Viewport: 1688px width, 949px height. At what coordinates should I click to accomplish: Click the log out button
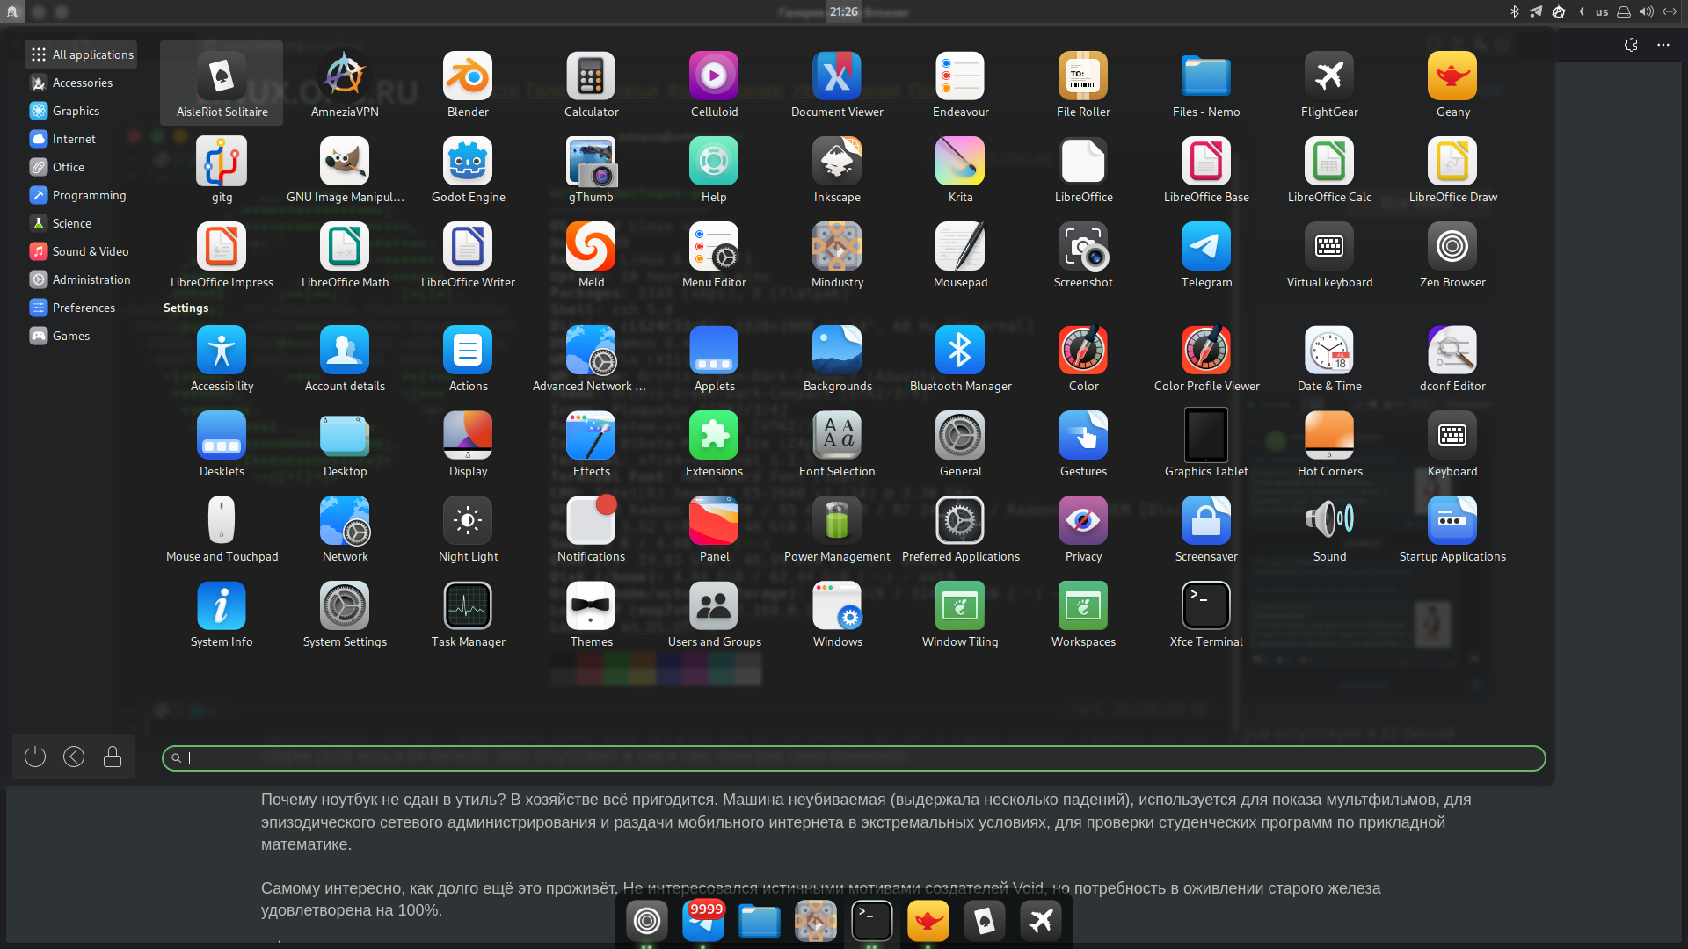click(x=74, y=757)
